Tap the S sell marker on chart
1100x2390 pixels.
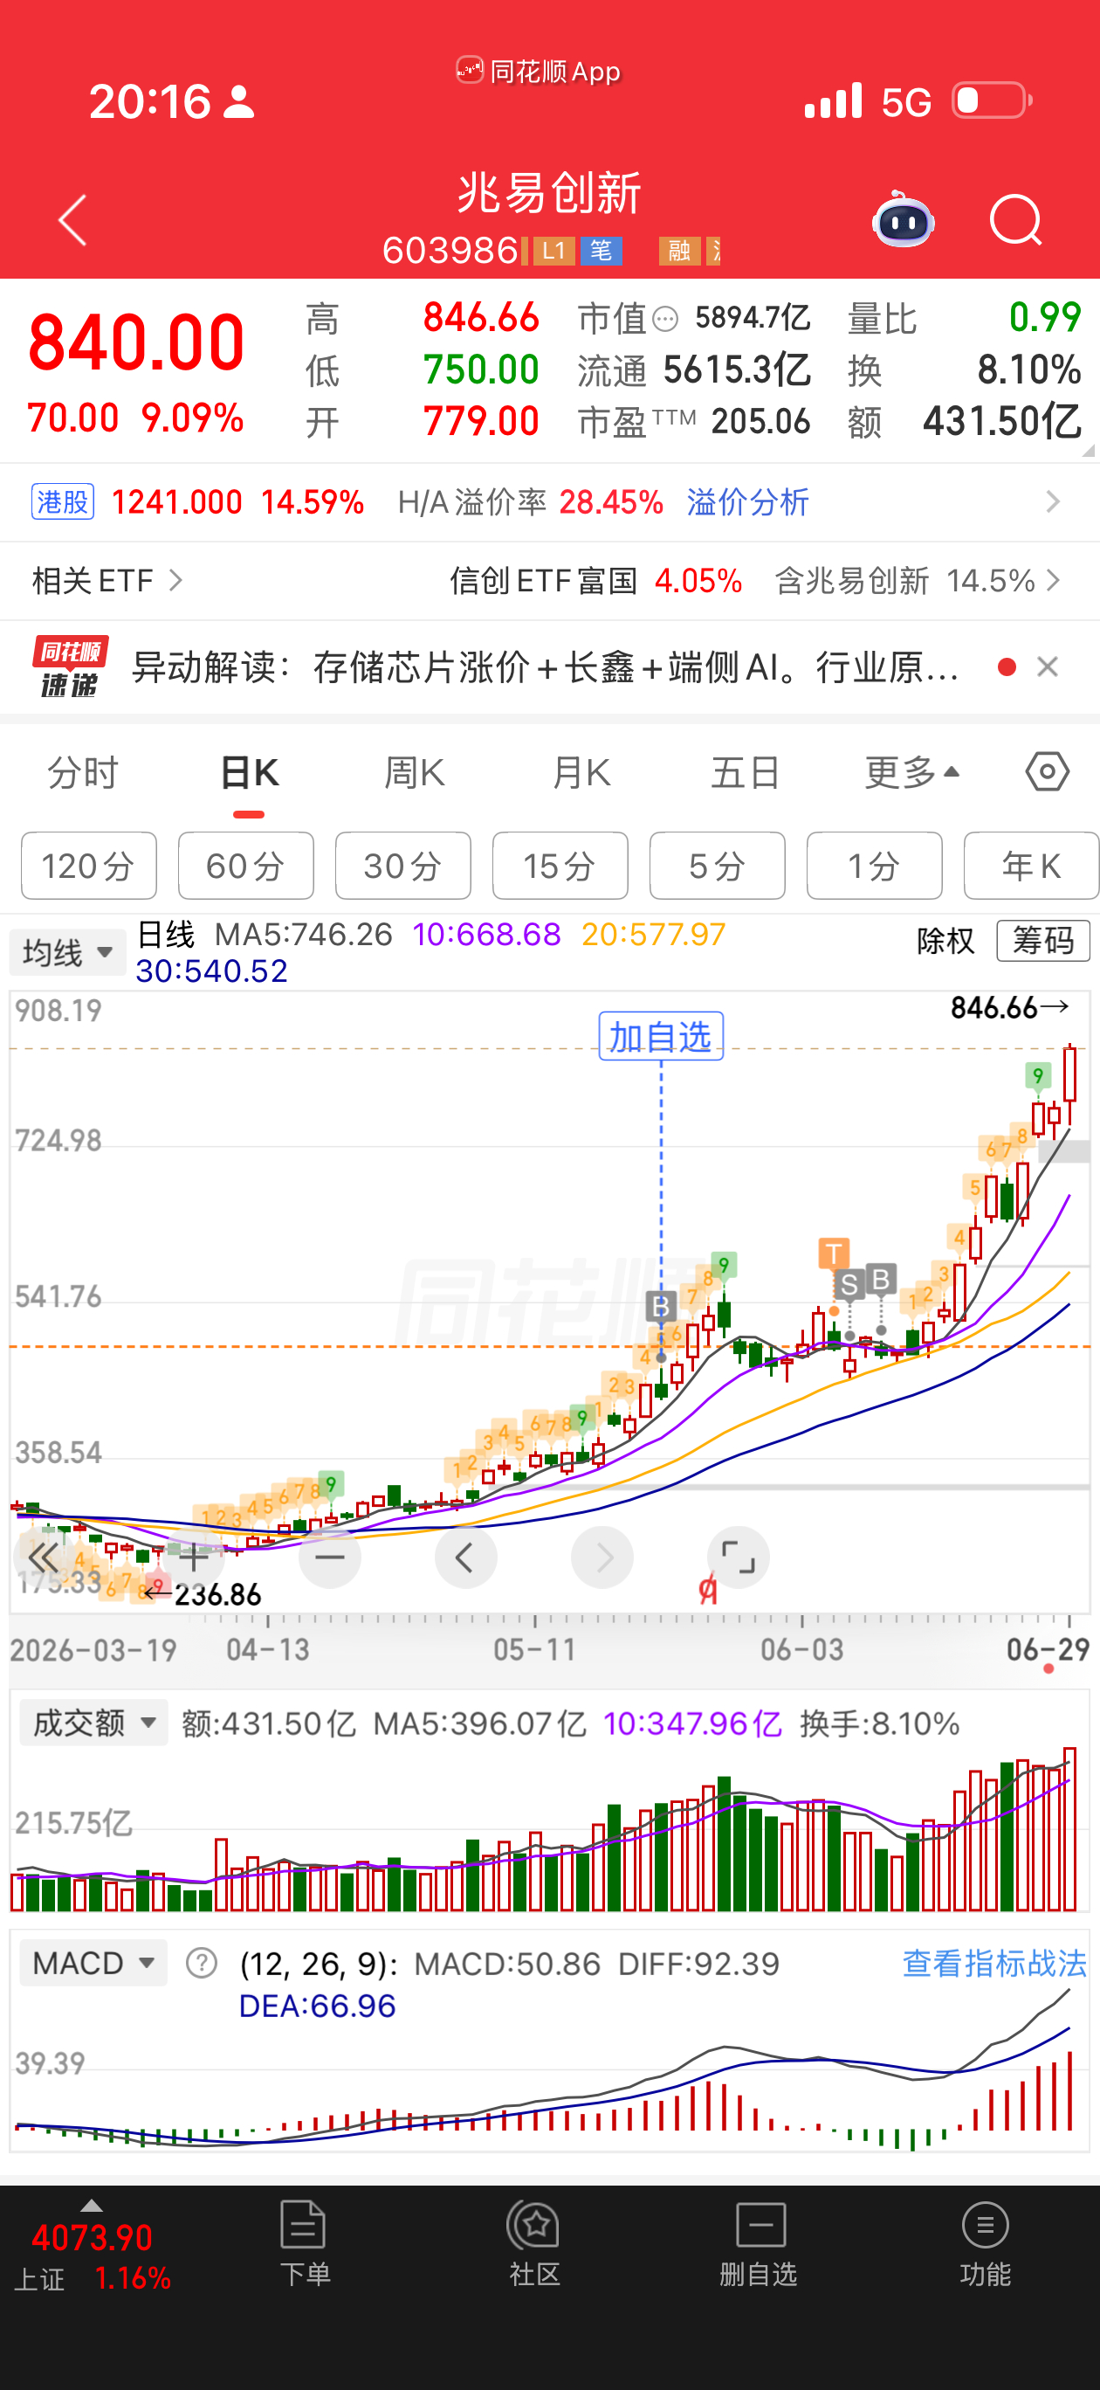(849, 1285)
